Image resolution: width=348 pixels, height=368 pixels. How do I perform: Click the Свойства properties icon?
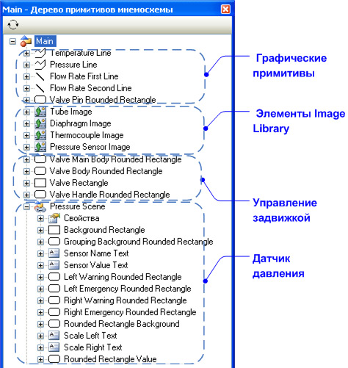(54, 218)
